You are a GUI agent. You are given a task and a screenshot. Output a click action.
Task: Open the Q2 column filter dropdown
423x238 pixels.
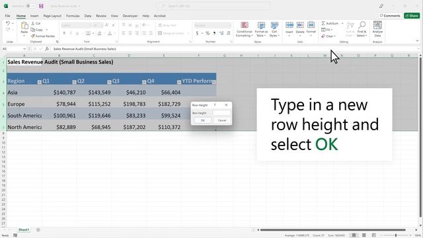pos(109,82)
